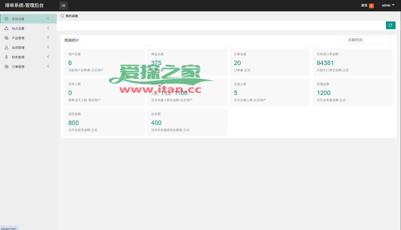401x230 pixels.
Task: Expand the 系统设置 chevron arrow
Action: click(x=48, y=18)
